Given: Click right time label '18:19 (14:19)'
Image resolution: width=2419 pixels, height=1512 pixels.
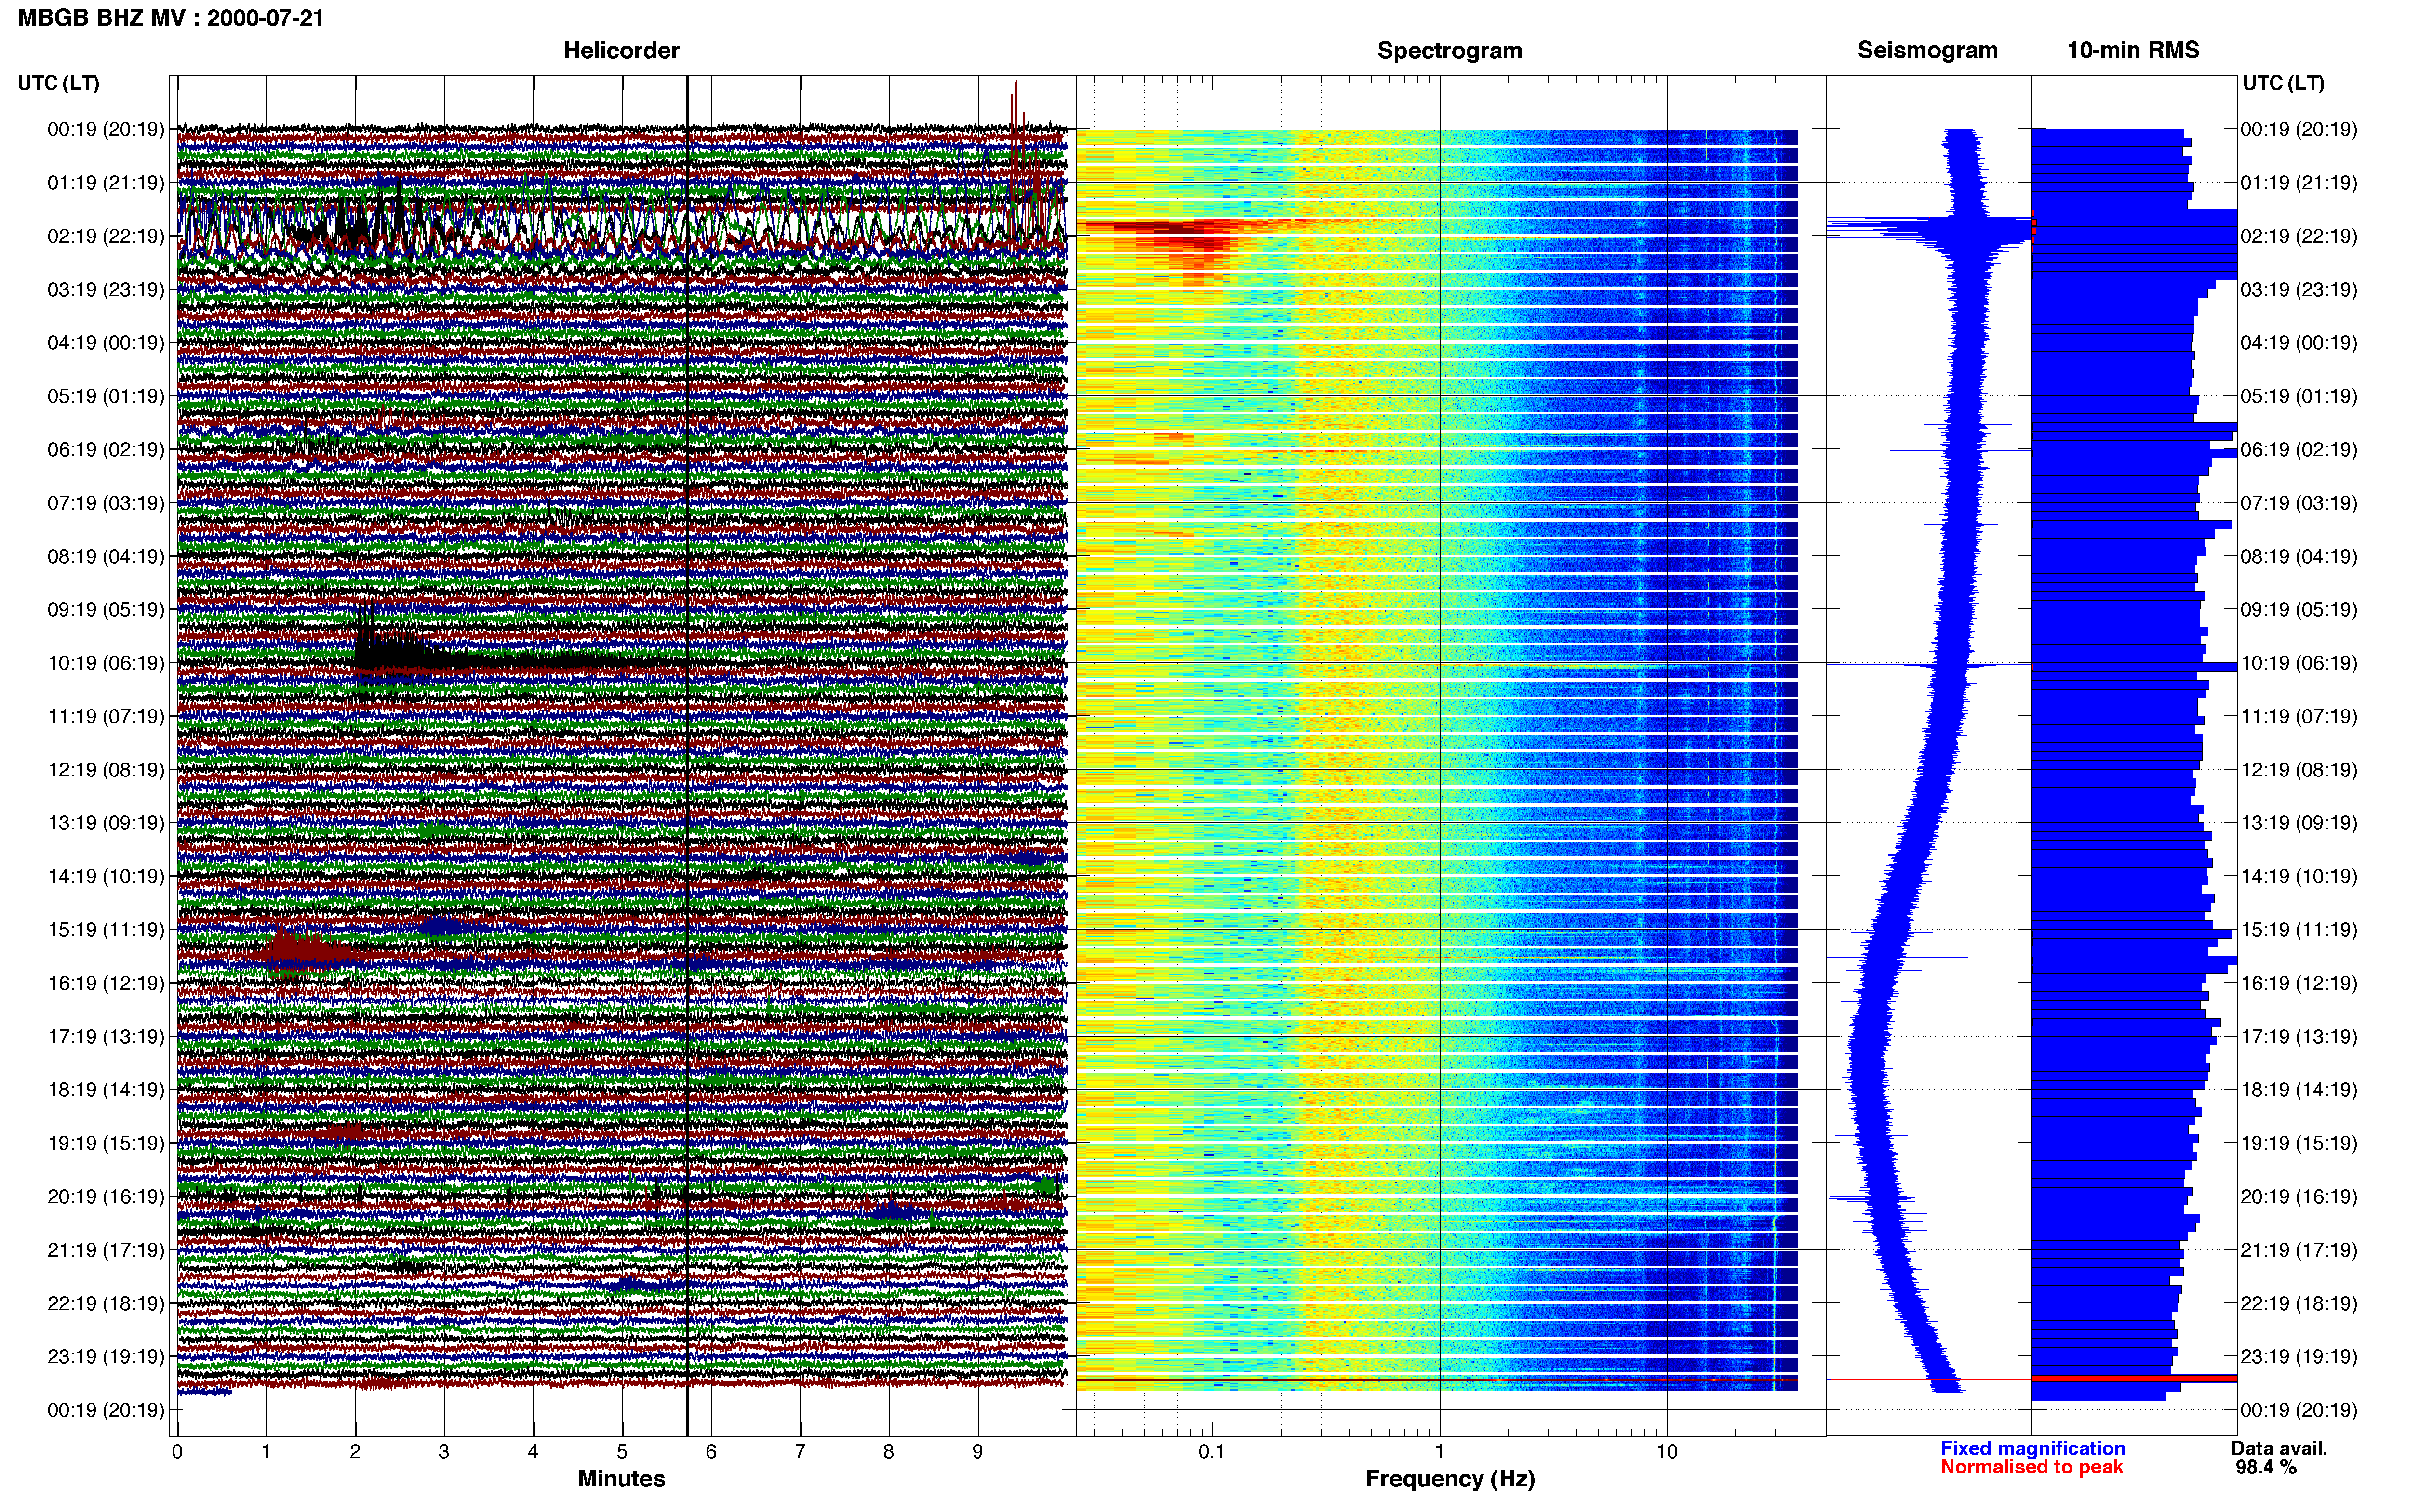Looking at the screenshot, I should [2298, 1090].
